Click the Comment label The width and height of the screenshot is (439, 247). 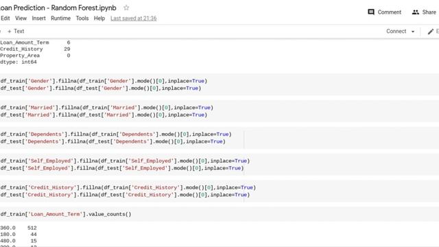[390, 12]
